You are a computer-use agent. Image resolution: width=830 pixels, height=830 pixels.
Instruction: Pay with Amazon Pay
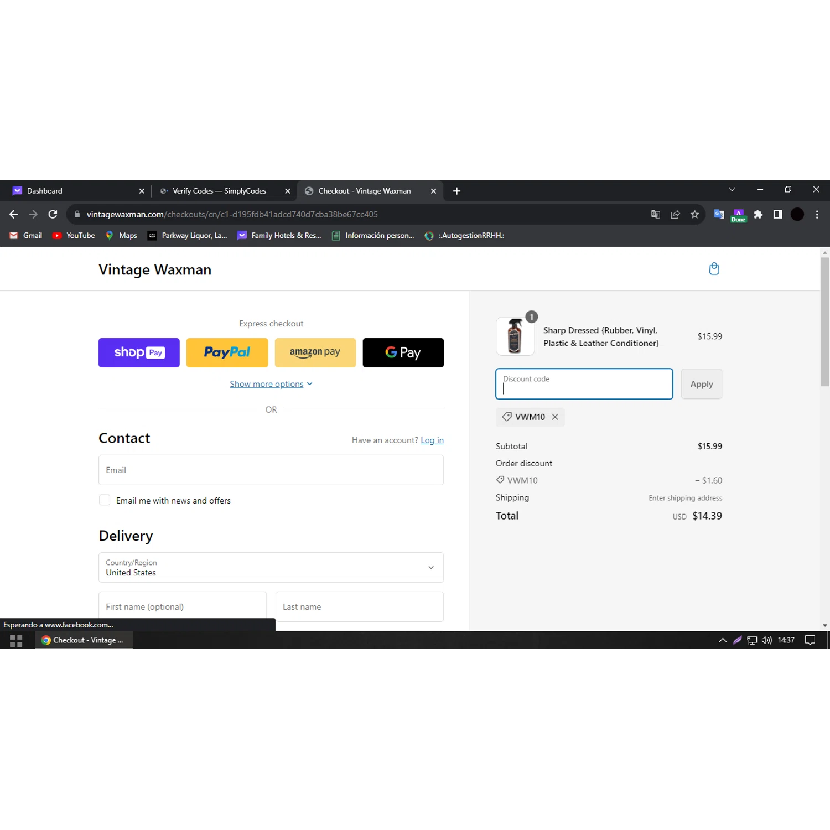315,352
